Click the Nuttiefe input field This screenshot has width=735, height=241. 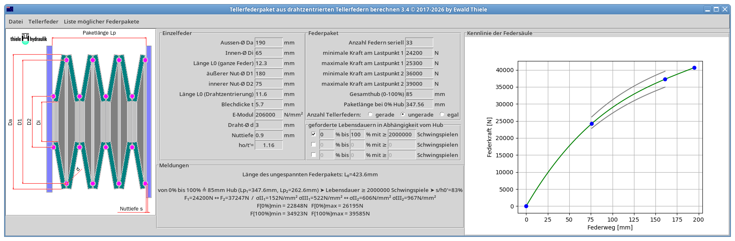(x=269, y=135)
